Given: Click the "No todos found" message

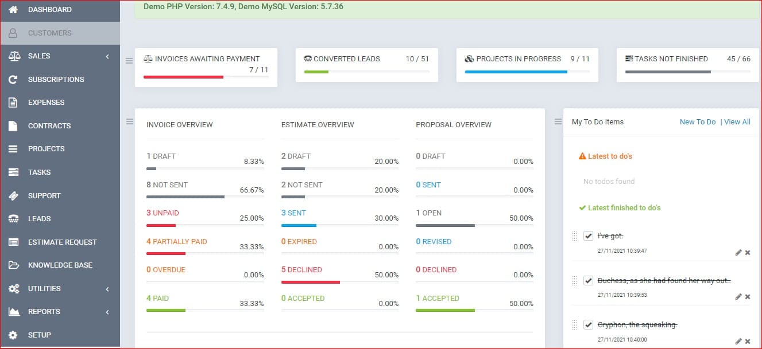Looking at the screenshot, I should (x=609, y=182).
